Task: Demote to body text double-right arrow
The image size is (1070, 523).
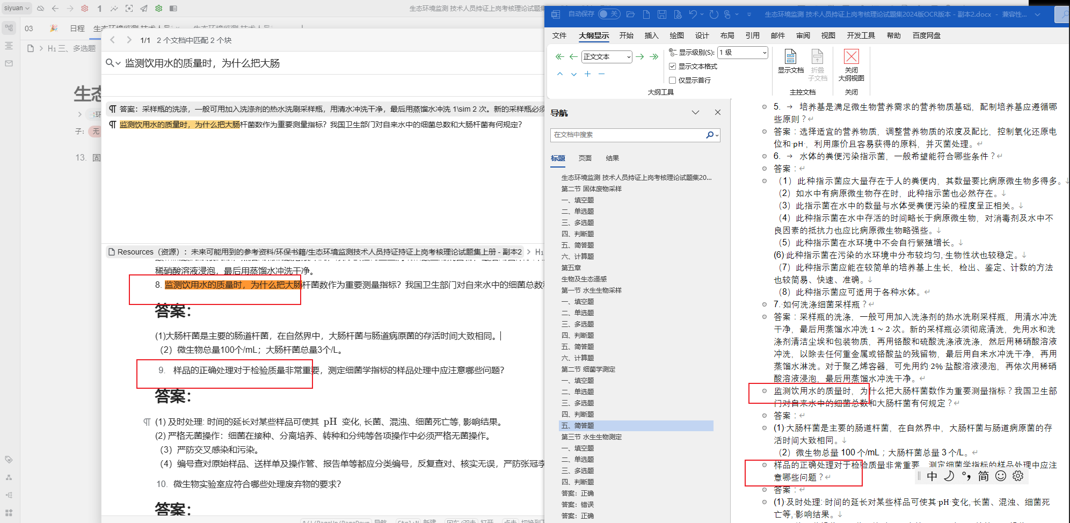Action: coord(654,56)
